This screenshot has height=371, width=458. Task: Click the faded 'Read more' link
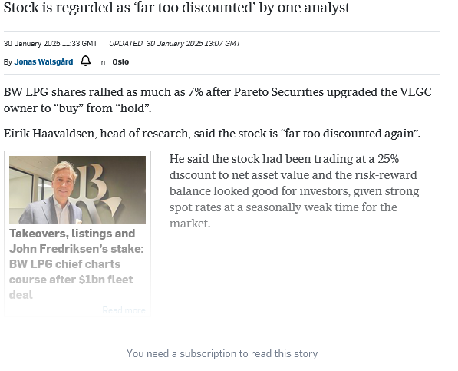tap(124, 310)
